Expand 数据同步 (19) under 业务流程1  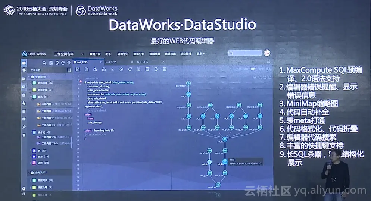[31, 83]
